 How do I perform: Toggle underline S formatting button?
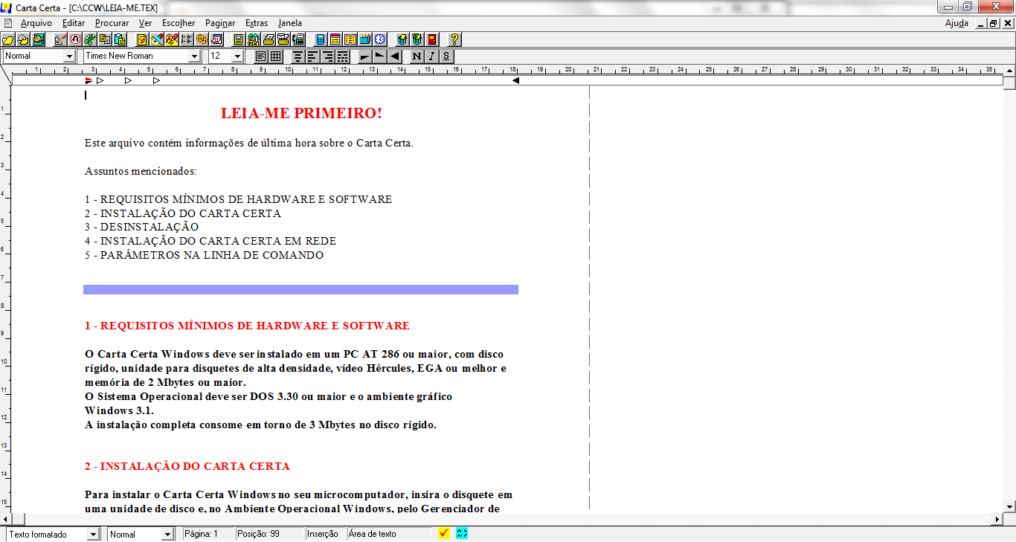(x=446, y=57)
